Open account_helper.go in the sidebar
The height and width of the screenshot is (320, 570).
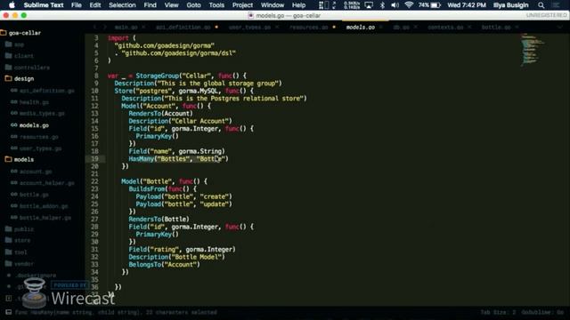pos(47,183)
